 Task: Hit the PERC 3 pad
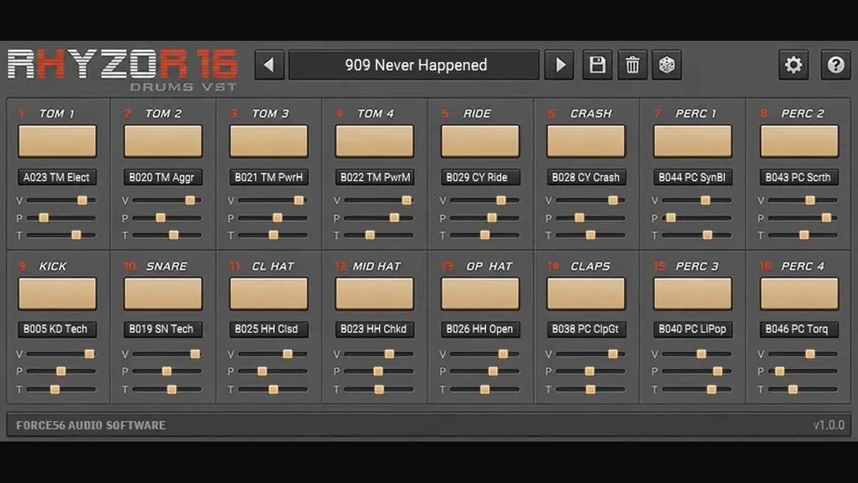pyautogui.click(x=693, y=293)
